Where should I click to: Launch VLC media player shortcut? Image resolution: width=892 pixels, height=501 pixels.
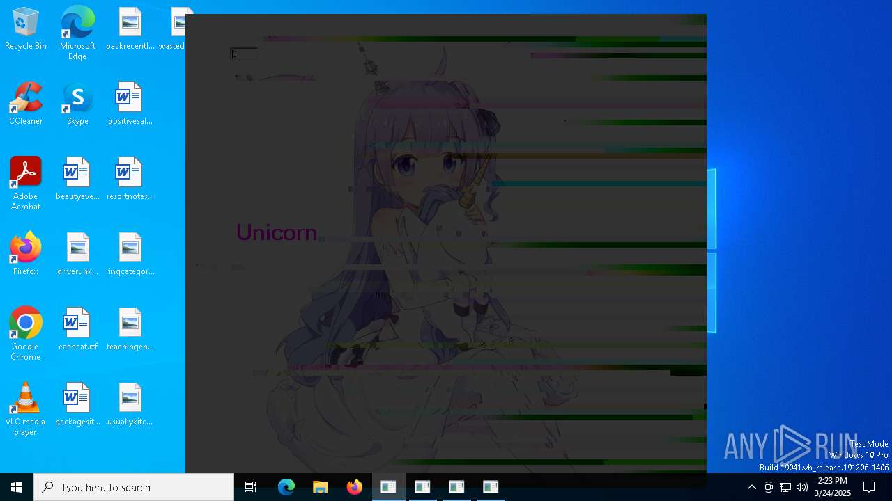26,409
